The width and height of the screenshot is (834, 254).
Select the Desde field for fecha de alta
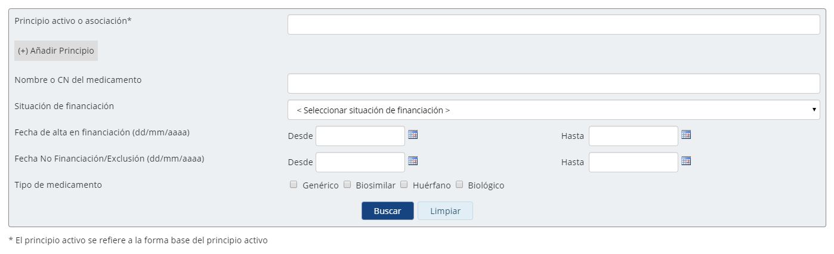pos(360,136)
